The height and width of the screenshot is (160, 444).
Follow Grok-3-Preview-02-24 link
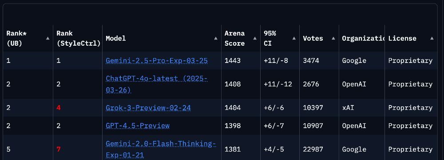point(148,108)
